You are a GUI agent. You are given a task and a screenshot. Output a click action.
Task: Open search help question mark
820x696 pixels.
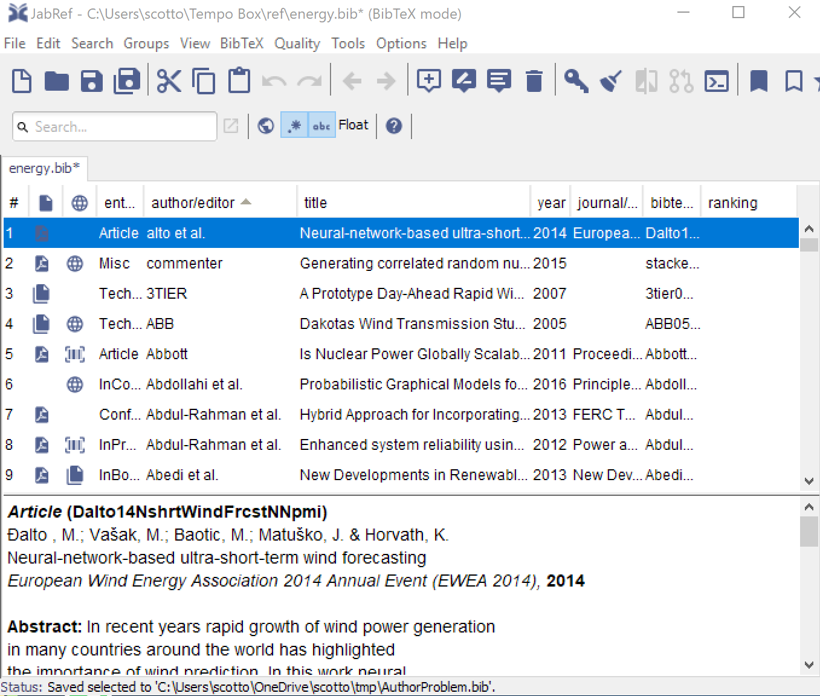point(394,126)
